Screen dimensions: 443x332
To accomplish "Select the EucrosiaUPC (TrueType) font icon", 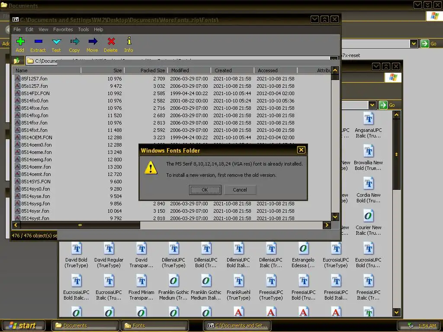I will (336, 249).
